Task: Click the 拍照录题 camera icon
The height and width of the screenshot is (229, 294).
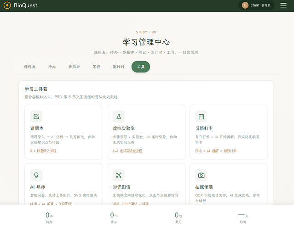Action: (201, 175)
